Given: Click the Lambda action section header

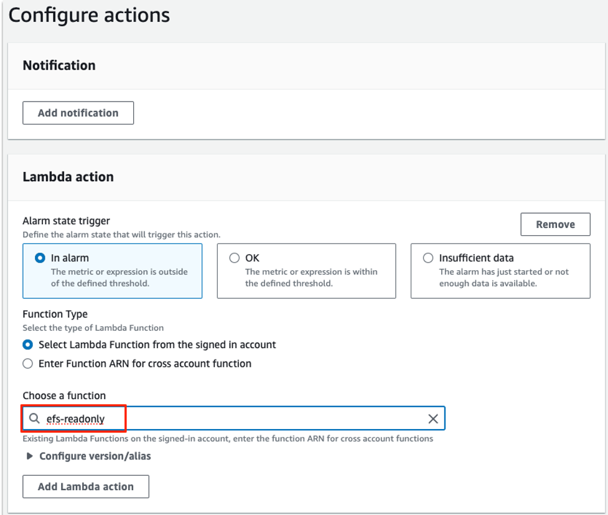Looking at the screenshot, I should [x=67, y=177].
